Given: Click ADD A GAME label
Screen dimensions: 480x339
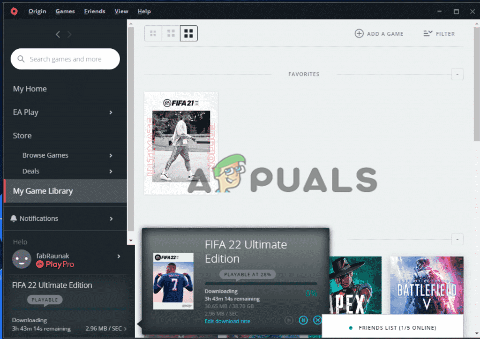Looking at the screenshot, I should point(385,34).
